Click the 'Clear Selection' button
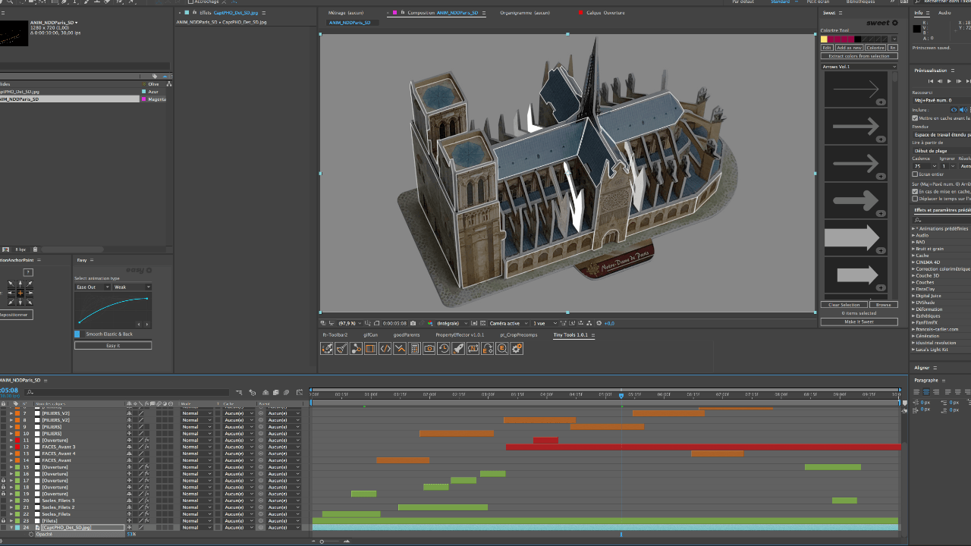 pyautogui.click(x=844, y=305)
